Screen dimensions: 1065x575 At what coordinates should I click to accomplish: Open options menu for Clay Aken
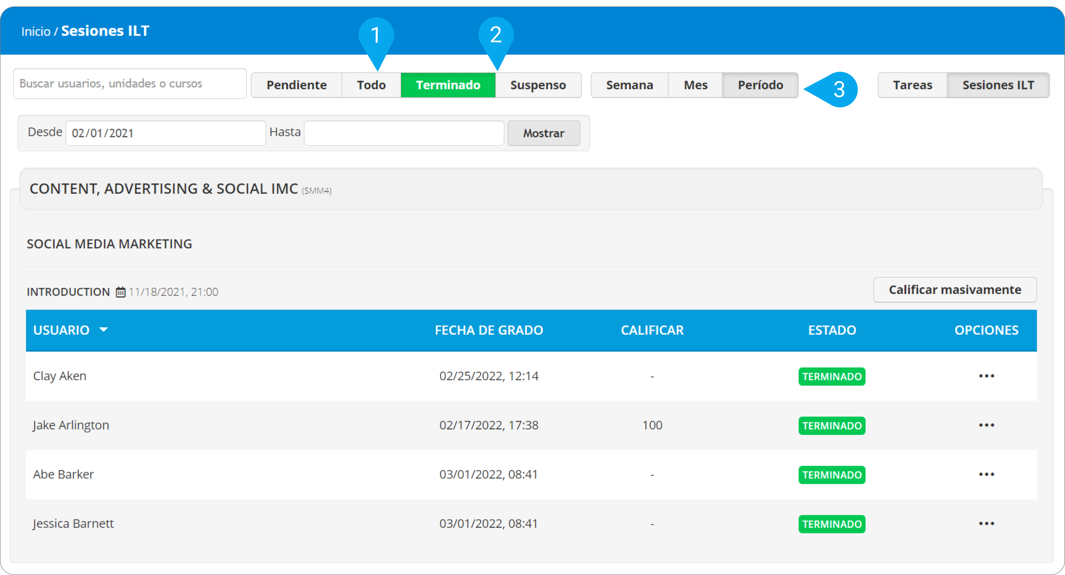point(986,376)
